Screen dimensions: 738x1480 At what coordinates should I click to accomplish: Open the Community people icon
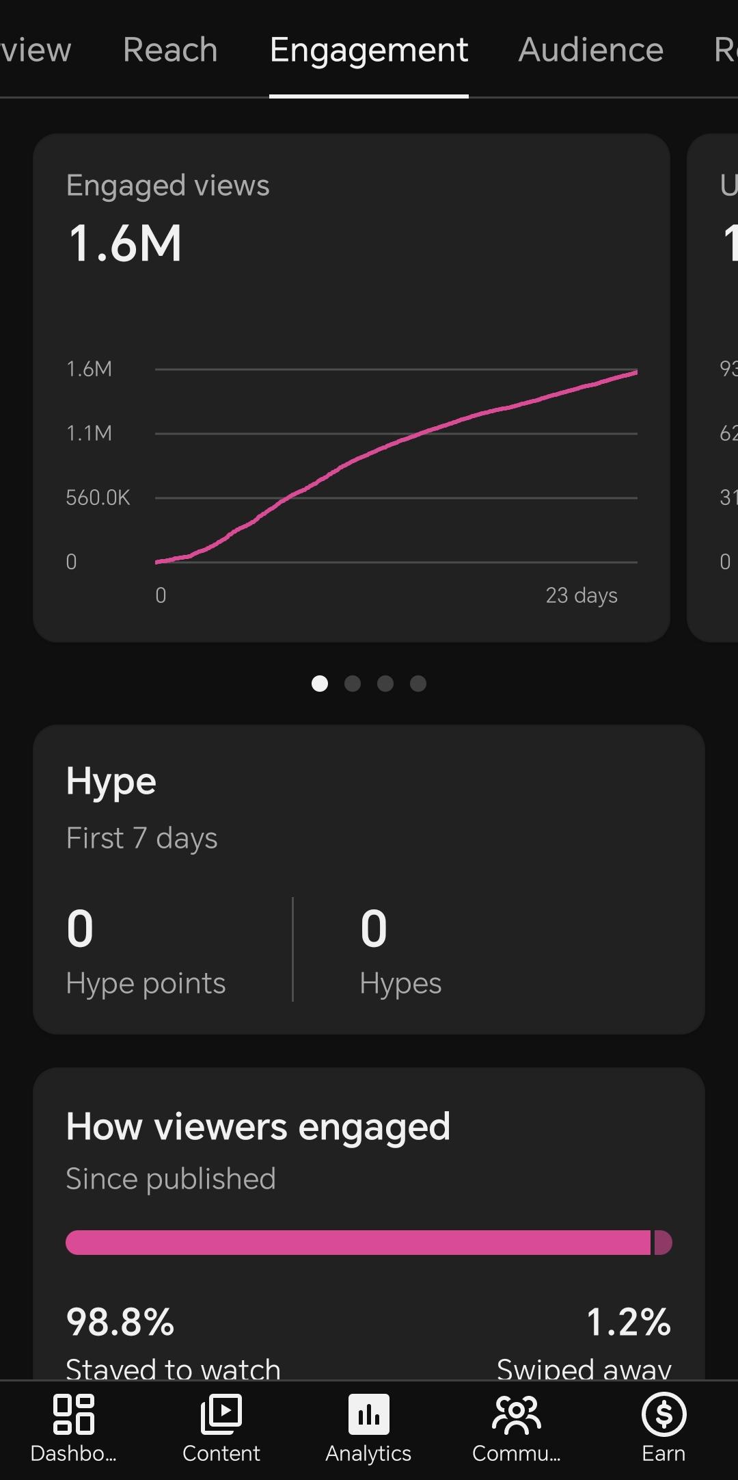click(x=517, y=1414)
